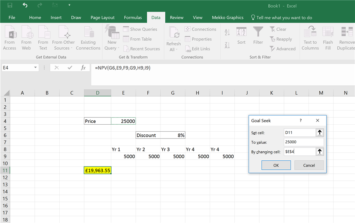Open Advanced filter options
The image size is (355, 223).
click(283, 48)
